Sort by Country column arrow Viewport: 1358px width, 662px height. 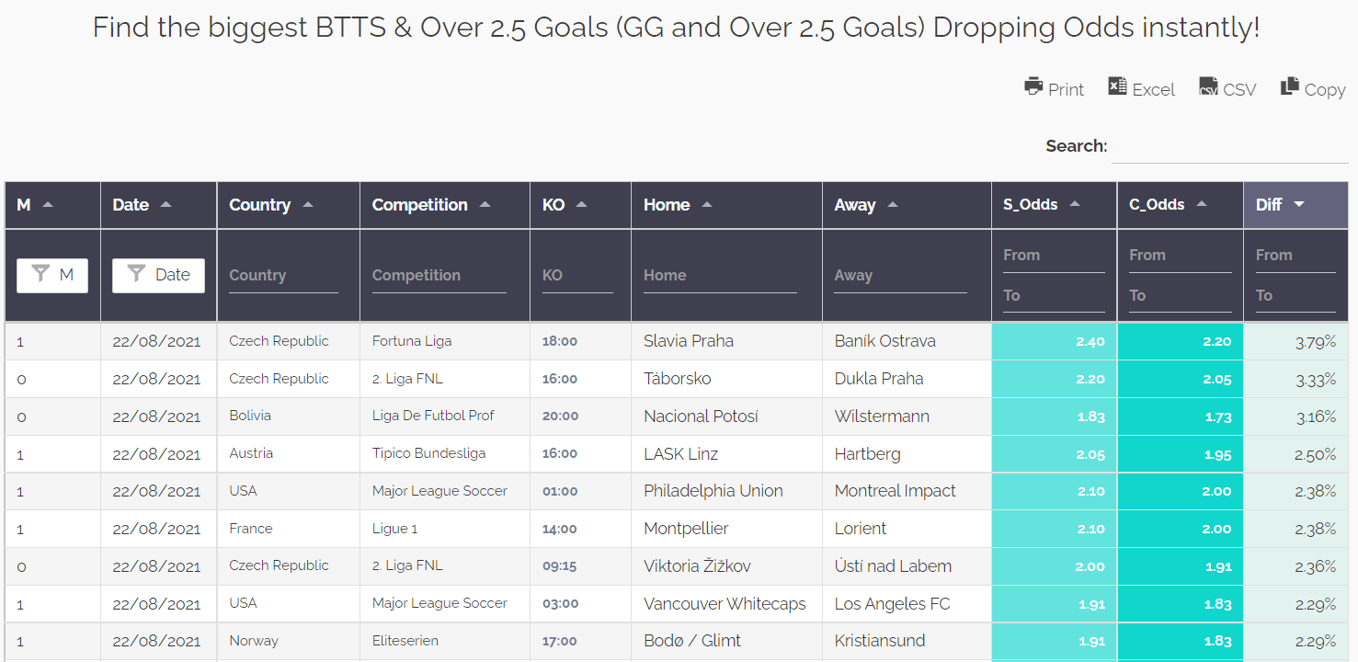point(308,204)
